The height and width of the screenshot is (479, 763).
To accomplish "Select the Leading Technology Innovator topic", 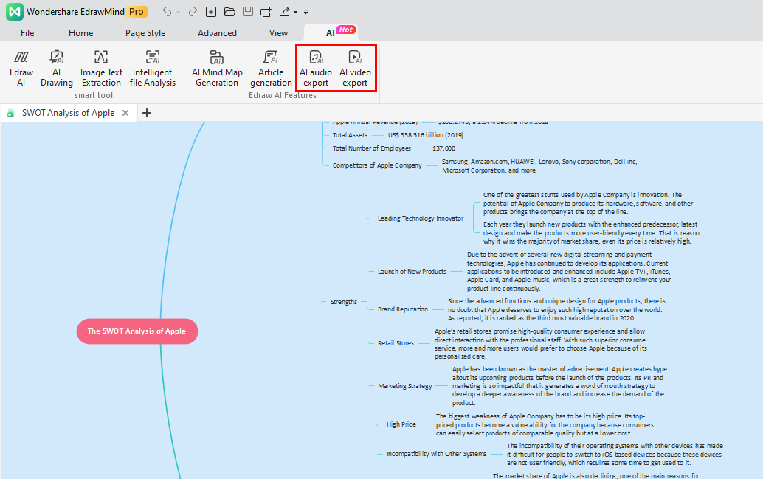I will [x=421, y=218].
